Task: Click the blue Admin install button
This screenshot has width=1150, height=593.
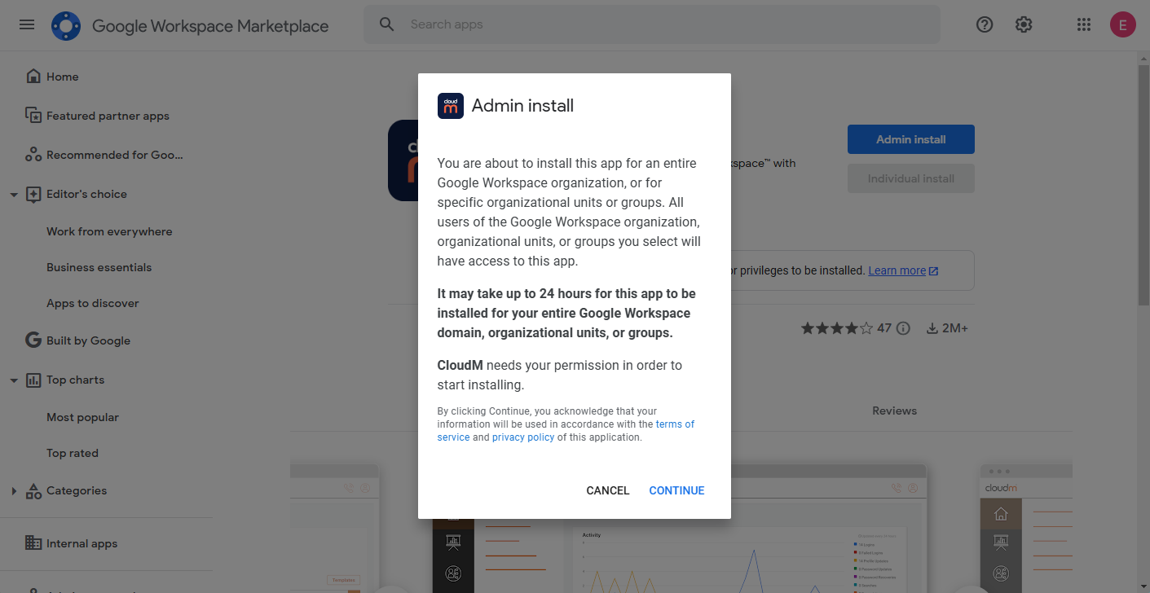Action: pos(911,139)
